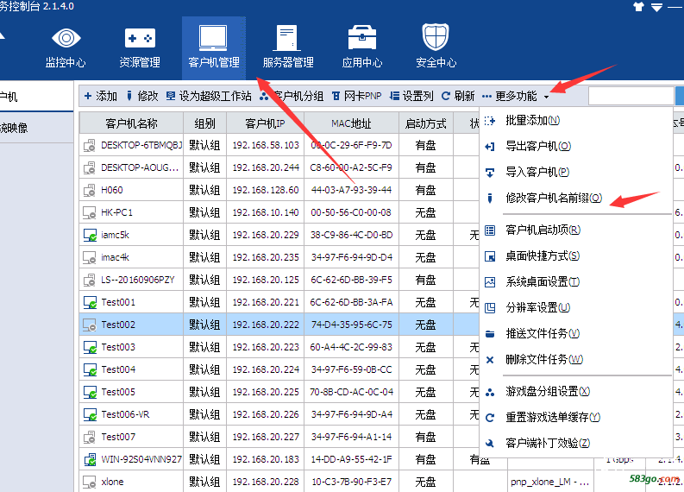Open the title bar dropdown menu triangle

(x=656, y=7)
